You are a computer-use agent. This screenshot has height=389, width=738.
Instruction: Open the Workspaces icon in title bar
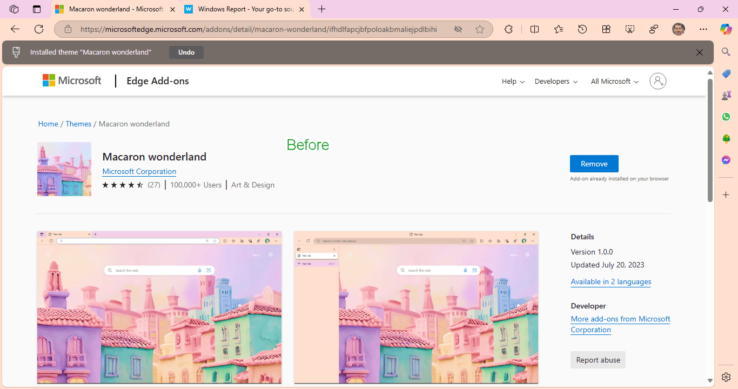[15, 9]
